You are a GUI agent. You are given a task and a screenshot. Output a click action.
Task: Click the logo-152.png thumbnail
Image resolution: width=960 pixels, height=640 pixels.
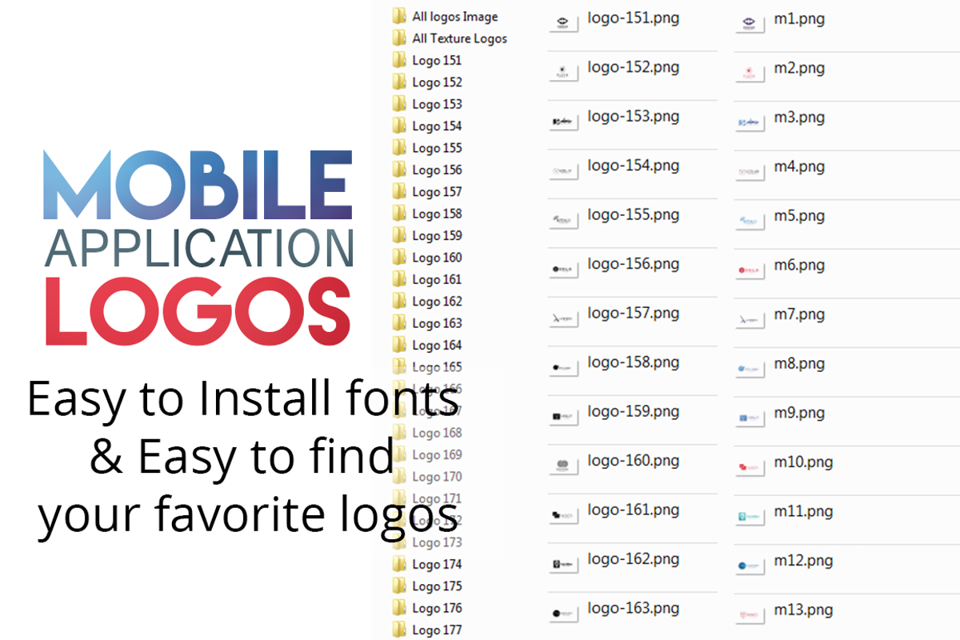(563, 73)
